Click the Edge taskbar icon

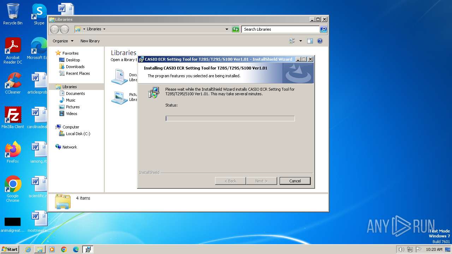point(76,249)
